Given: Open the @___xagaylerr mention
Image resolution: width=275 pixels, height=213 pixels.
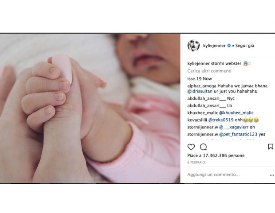Looking at the screenshot, I should coord(234,127).
